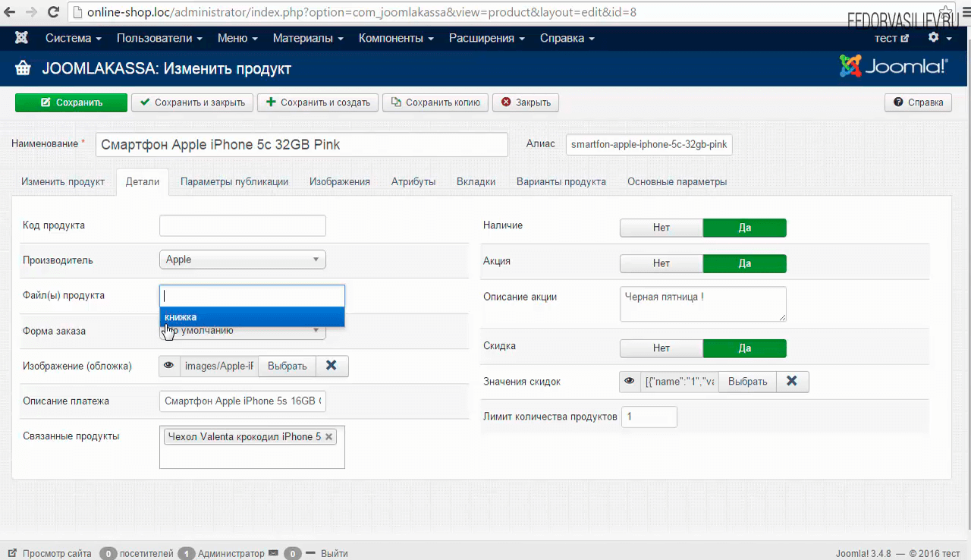Open the settings gear menu at top right
This screenshot has height=560, width=971.
pyautogui.click(x=938, y=38)
